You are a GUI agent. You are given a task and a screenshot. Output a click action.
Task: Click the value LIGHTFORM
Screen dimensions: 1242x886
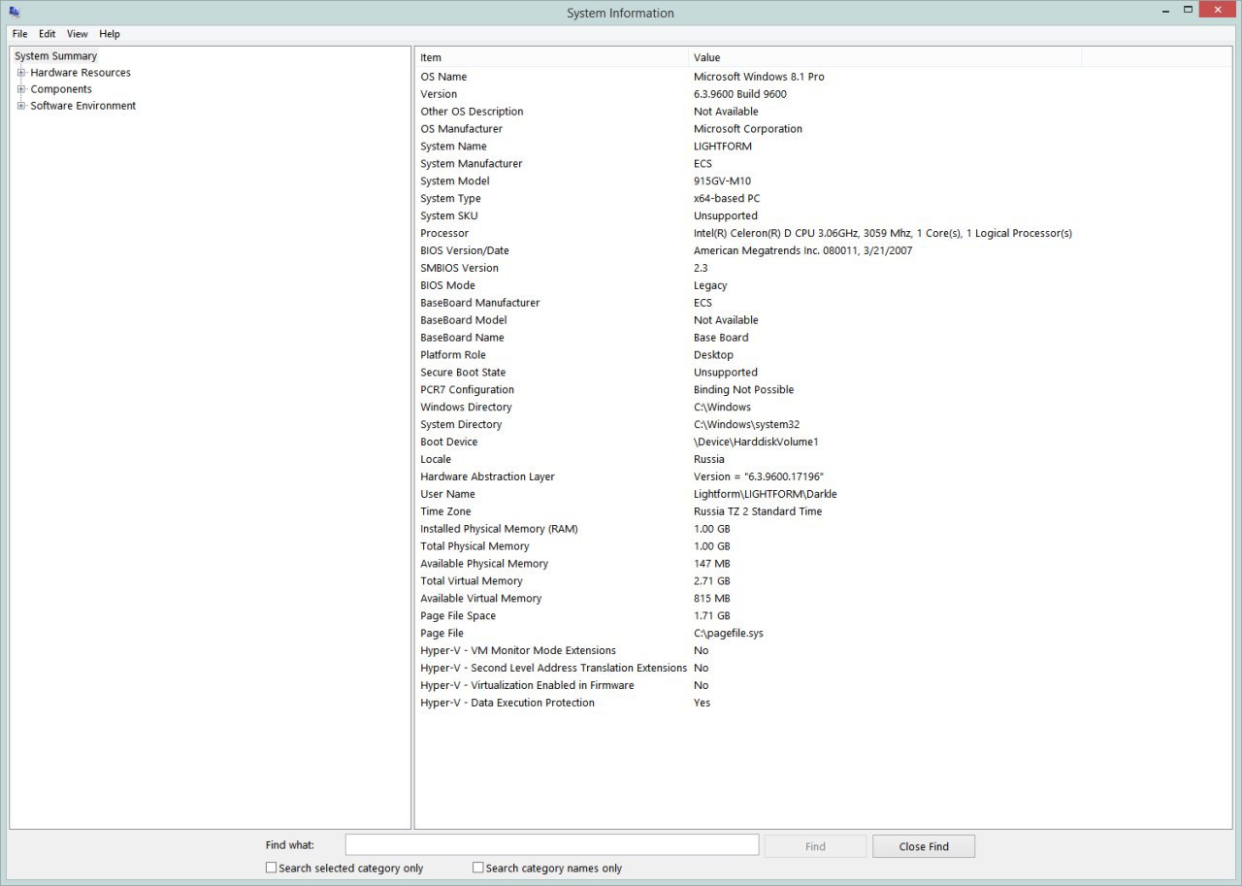pos(723,147)
